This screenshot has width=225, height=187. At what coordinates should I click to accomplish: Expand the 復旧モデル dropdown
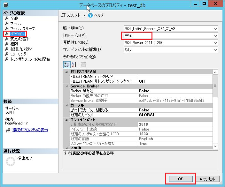[x=216, y=36]
